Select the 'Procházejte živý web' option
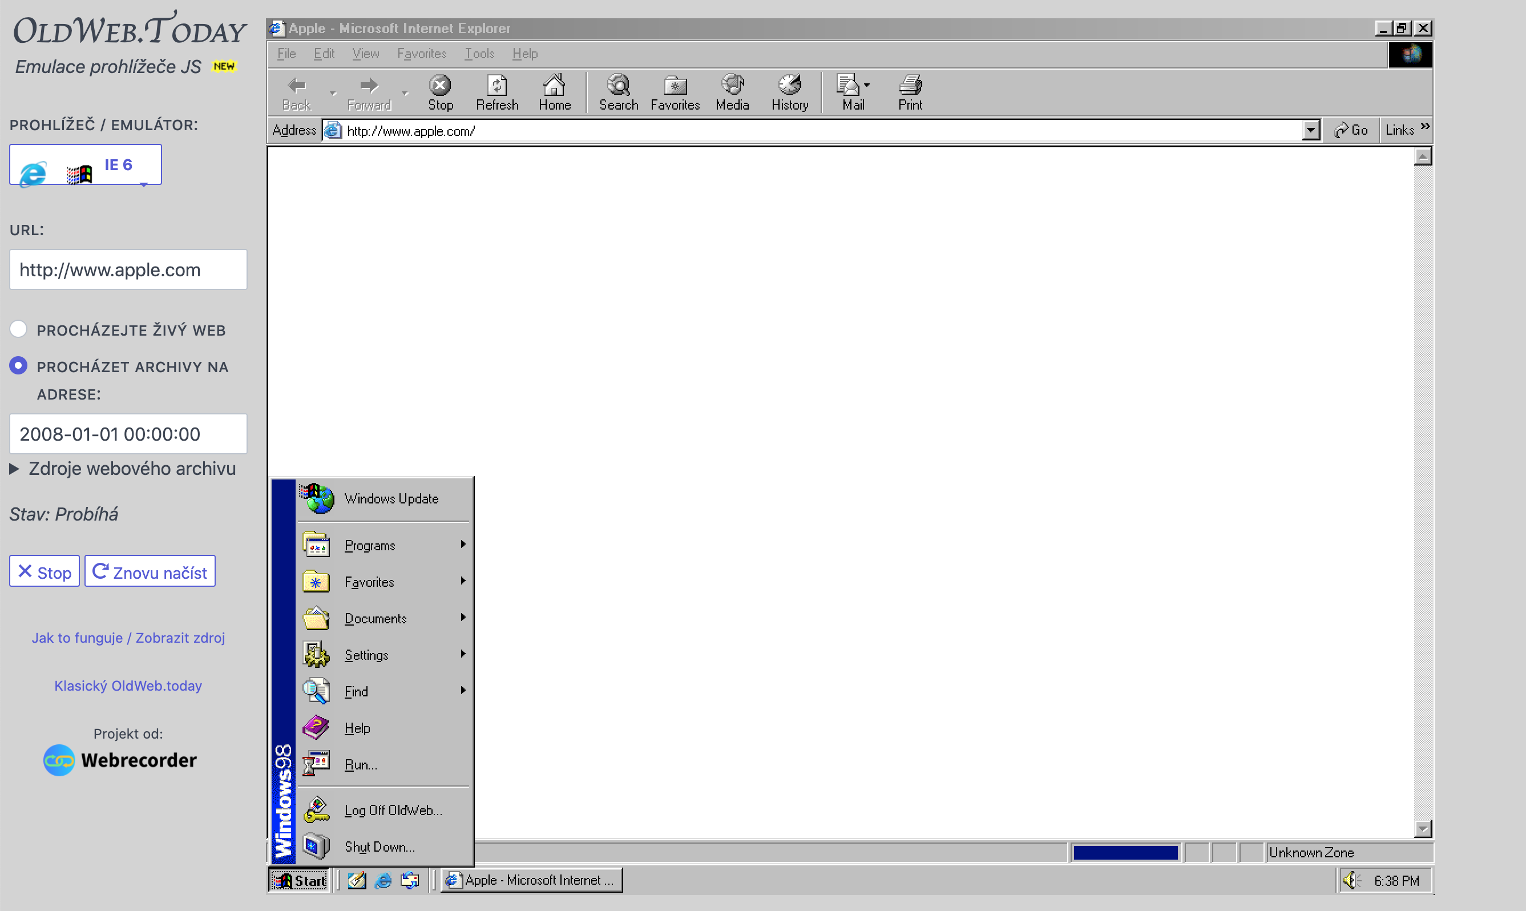The height and width of the screenshot is (911, 1526). [19, 329]
